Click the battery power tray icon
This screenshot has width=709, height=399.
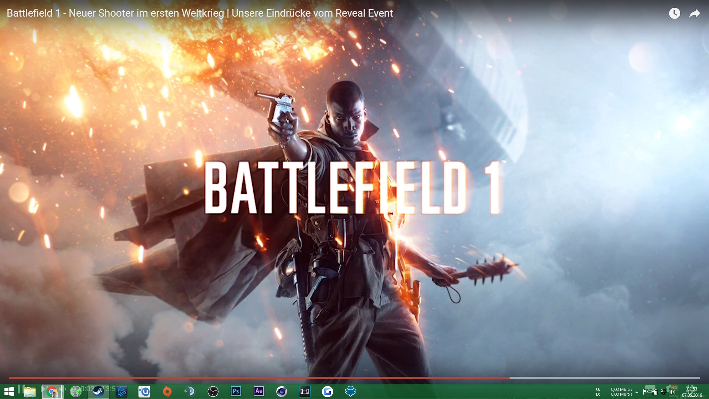click(654, 392)
